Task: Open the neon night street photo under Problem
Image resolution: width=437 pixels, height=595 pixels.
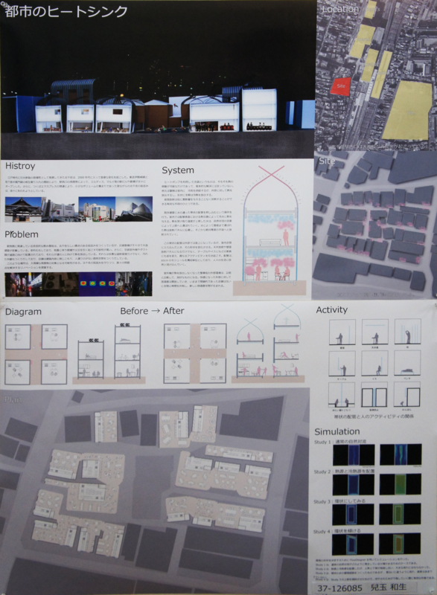Action: 24,284
